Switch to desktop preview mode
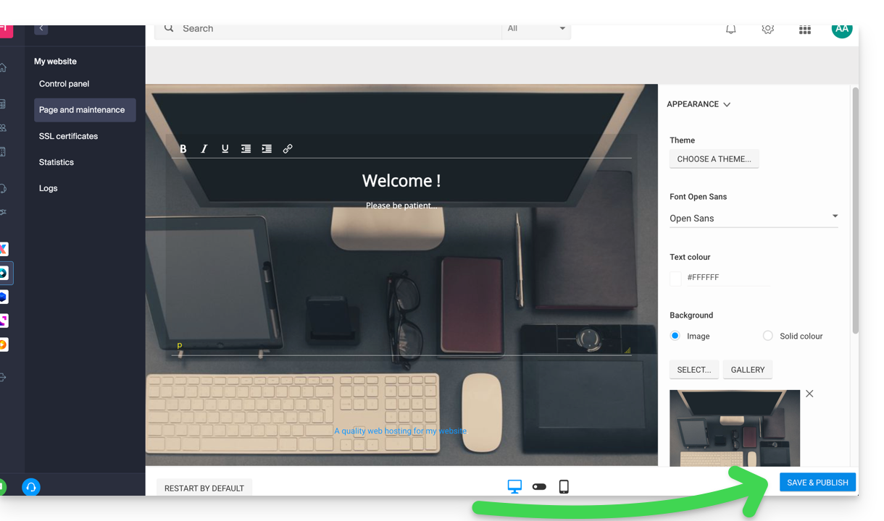 pos(514,487)
